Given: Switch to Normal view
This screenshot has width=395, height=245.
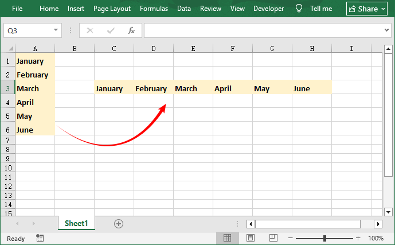Looking at the screenshot, I should [x=227, y=238].
